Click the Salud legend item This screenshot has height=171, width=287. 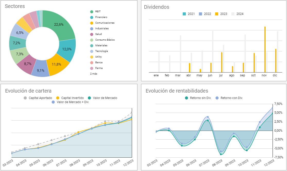coord(98,34)
